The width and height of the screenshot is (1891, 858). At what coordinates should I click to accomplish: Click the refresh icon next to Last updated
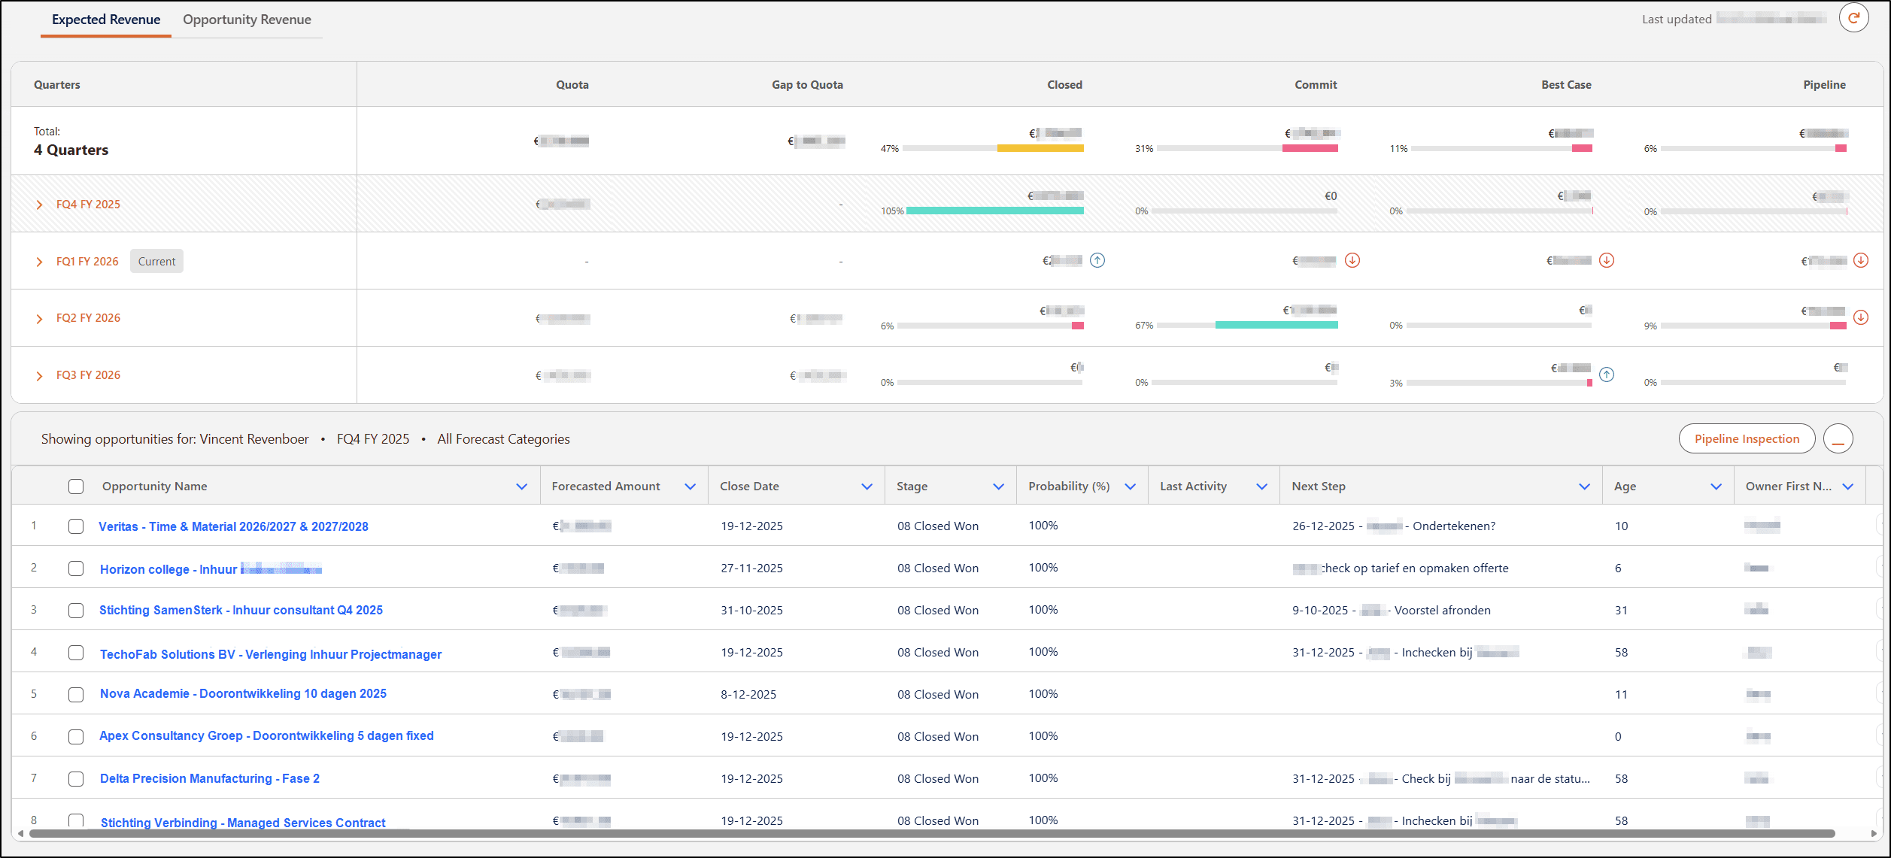[x=1853, y=18]
